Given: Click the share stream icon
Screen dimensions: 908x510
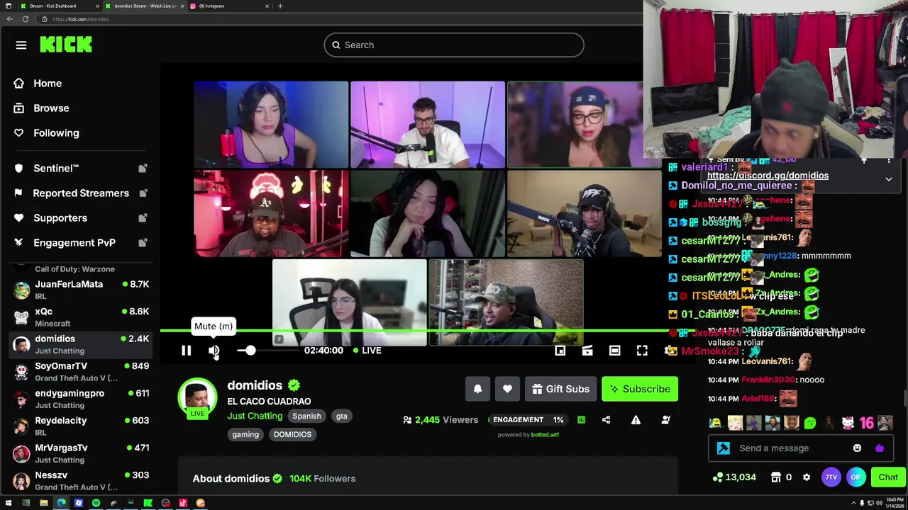Looking at the screenshot, I should click(606, 420).
